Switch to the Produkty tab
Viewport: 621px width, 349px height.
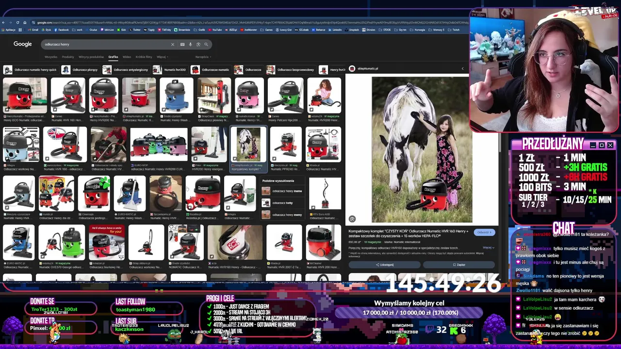click(68, 57)
